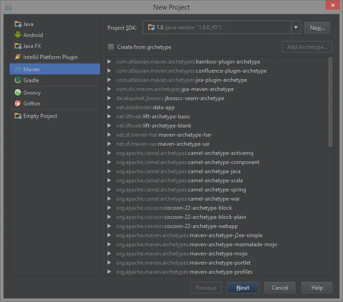Viewport: 343px width, 302px height.
Task: Click the Griffon project icon
Action: [18, 104]
